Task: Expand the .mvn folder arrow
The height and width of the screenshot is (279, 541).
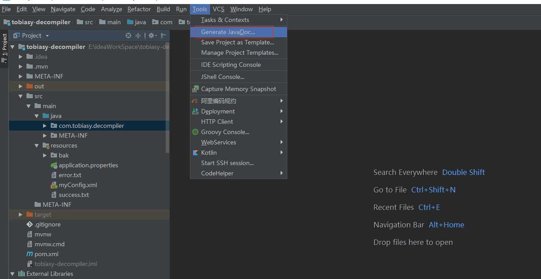Action: pyautogui.click(x=21, y=66)
